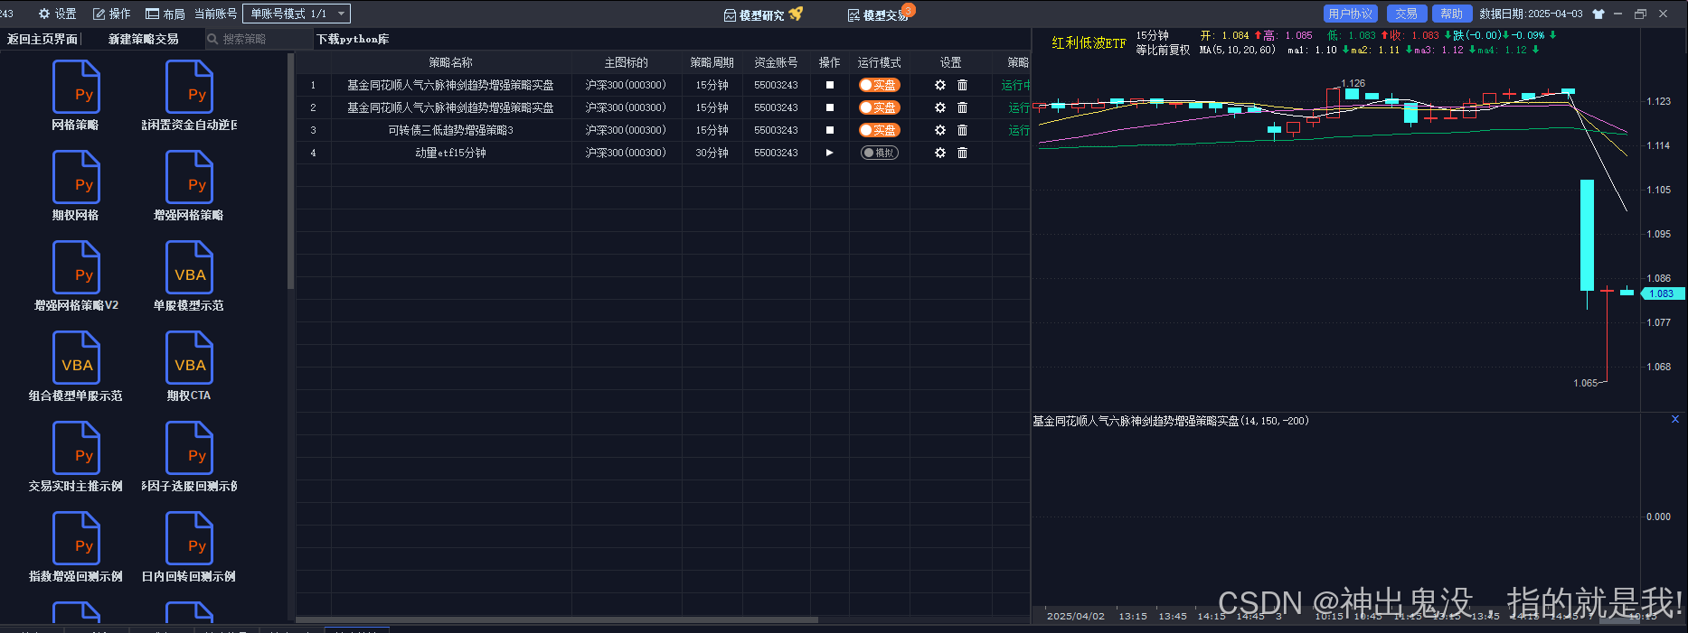Open settings gear for 动量etf15分钟
The height and width of the screenshot is (633, 1688).
pyautogui.click(x=940, y=153)
